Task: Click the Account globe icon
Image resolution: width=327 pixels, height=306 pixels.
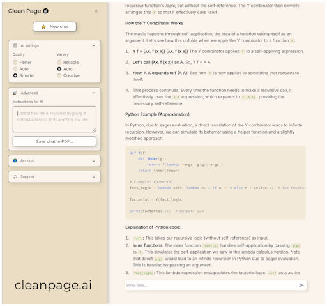Action: pos(15,161)
